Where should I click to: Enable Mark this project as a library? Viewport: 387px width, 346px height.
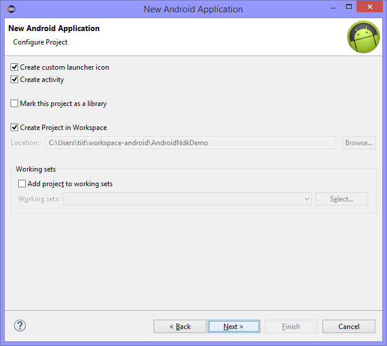(x=15, y=104)
